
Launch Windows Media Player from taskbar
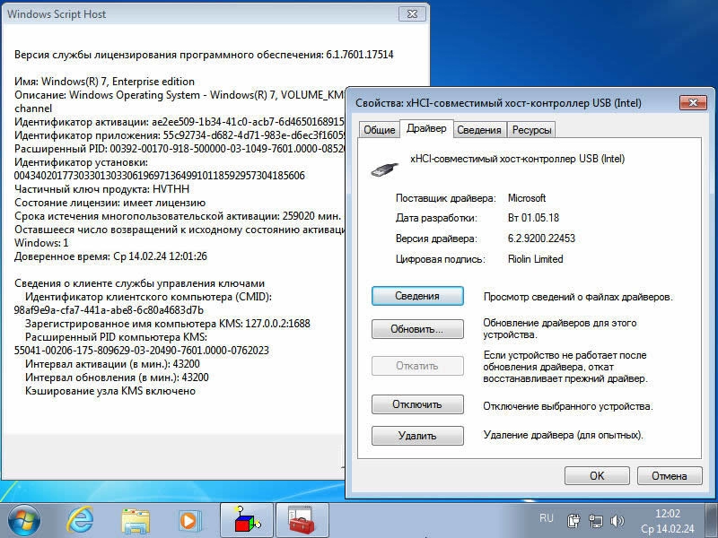click(188, 519)
